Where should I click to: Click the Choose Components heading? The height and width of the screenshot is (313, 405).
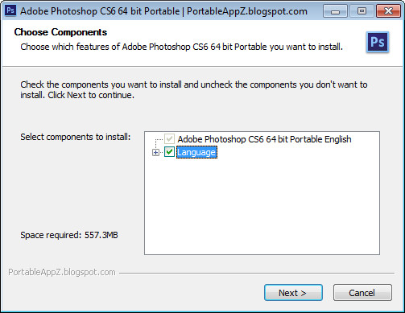click(x=60, y=32)
